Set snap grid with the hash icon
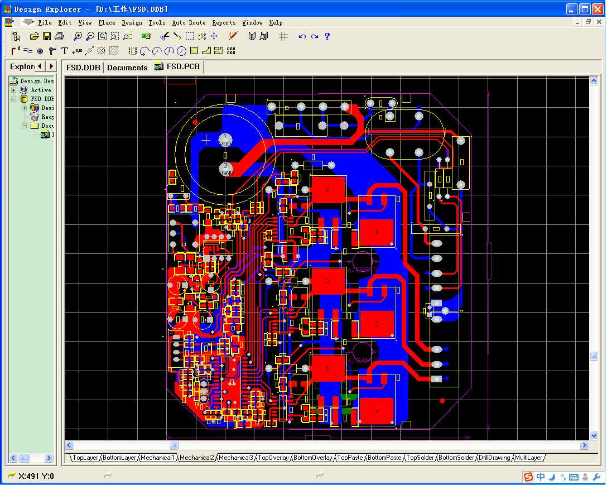The image size is (607, 485). (283, 36)
